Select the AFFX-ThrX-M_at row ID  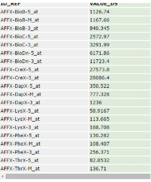pyautogui.click(x=20, y=169)
